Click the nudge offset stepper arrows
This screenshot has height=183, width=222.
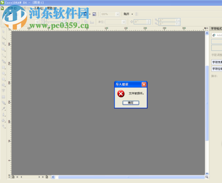click(x=148, y=22)
